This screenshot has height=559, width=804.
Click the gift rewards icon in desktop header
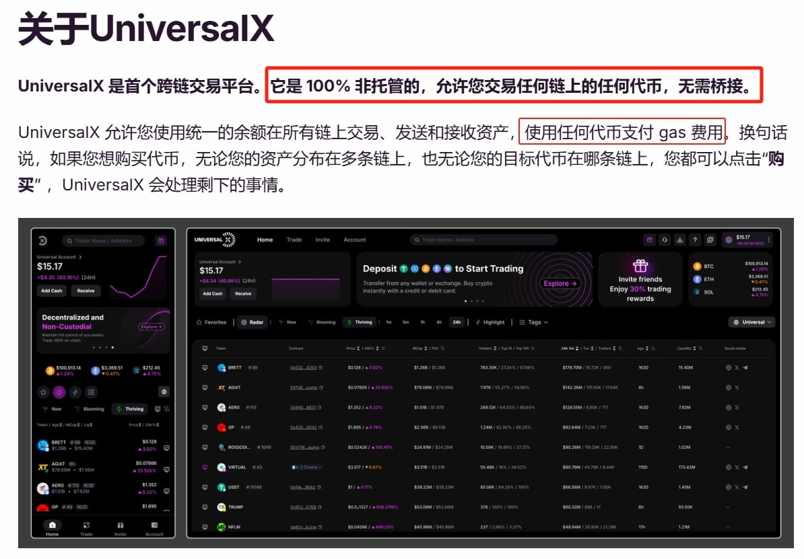pyautogui.click(x=650, y=239)
